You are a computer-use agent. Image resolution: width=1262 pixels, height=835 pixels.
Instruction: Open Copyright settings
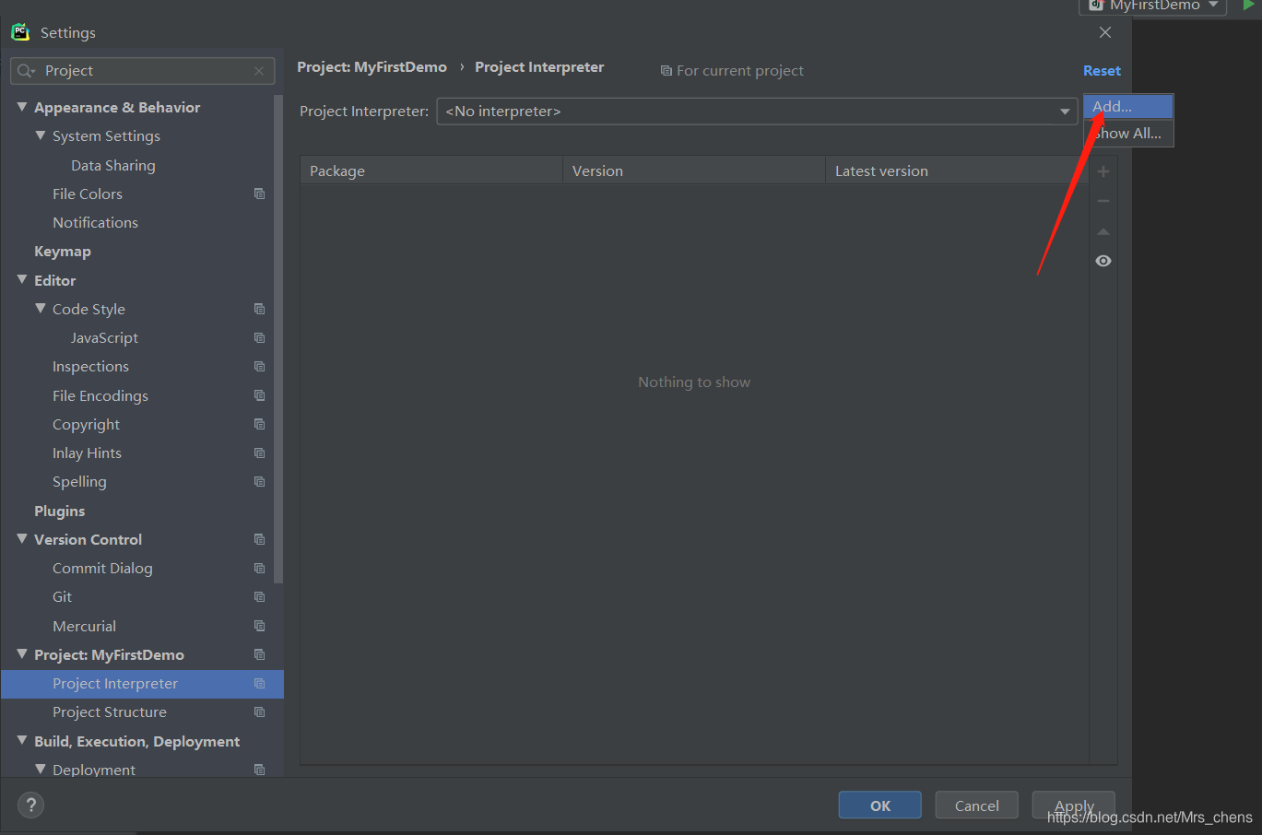coord(86,424)
